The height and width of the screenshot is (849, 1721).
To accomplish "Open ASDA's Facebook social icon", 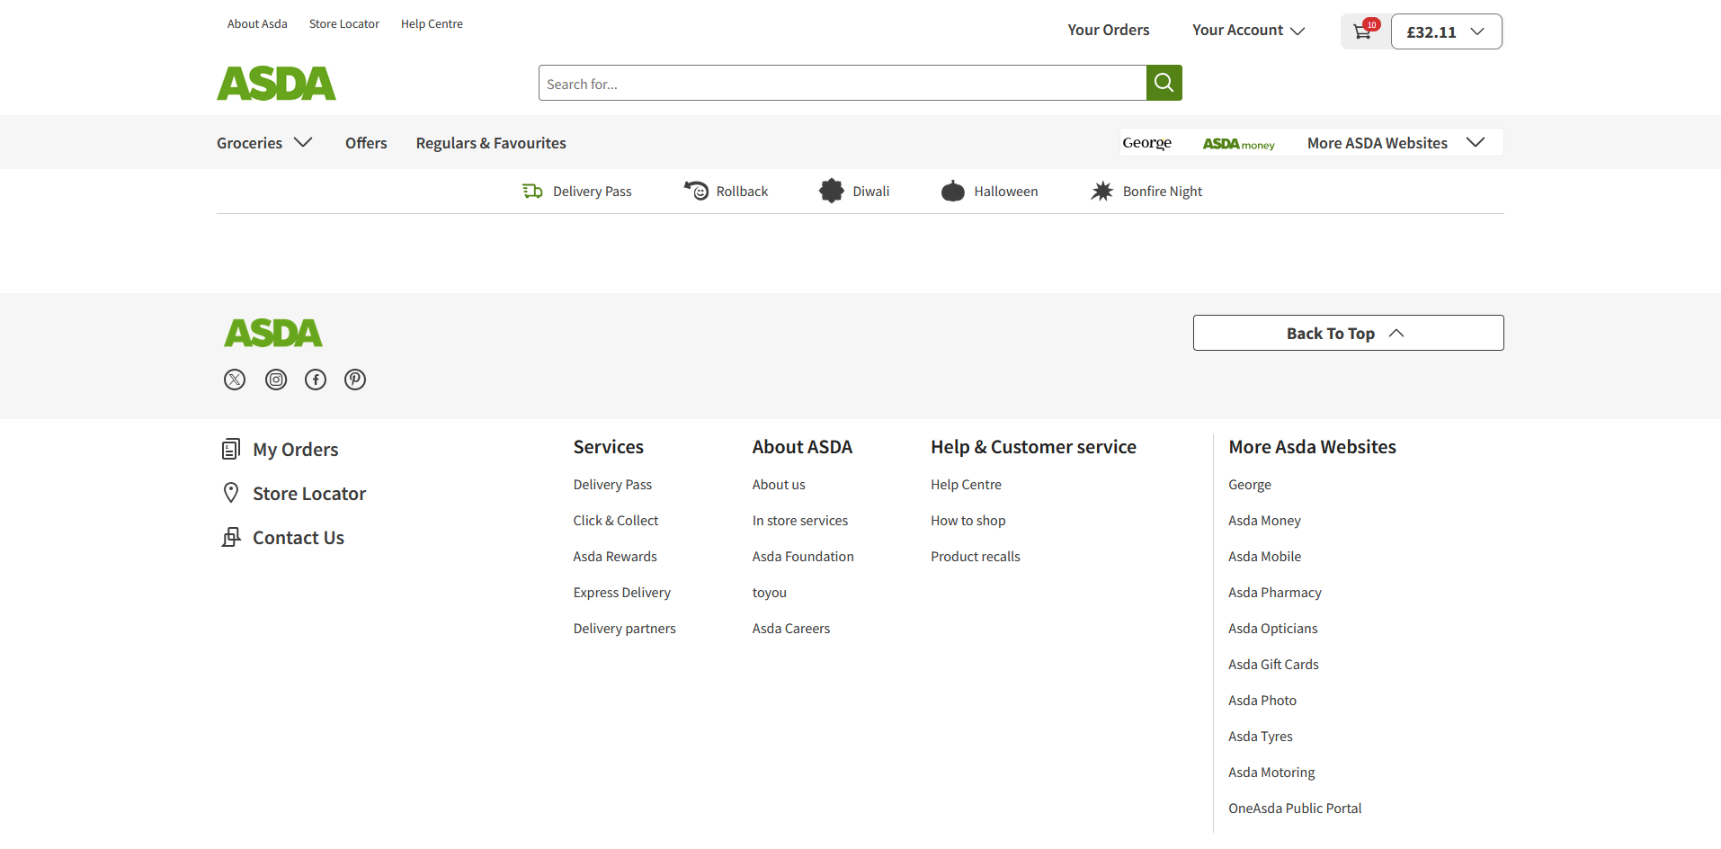I will tap(316, 380).
